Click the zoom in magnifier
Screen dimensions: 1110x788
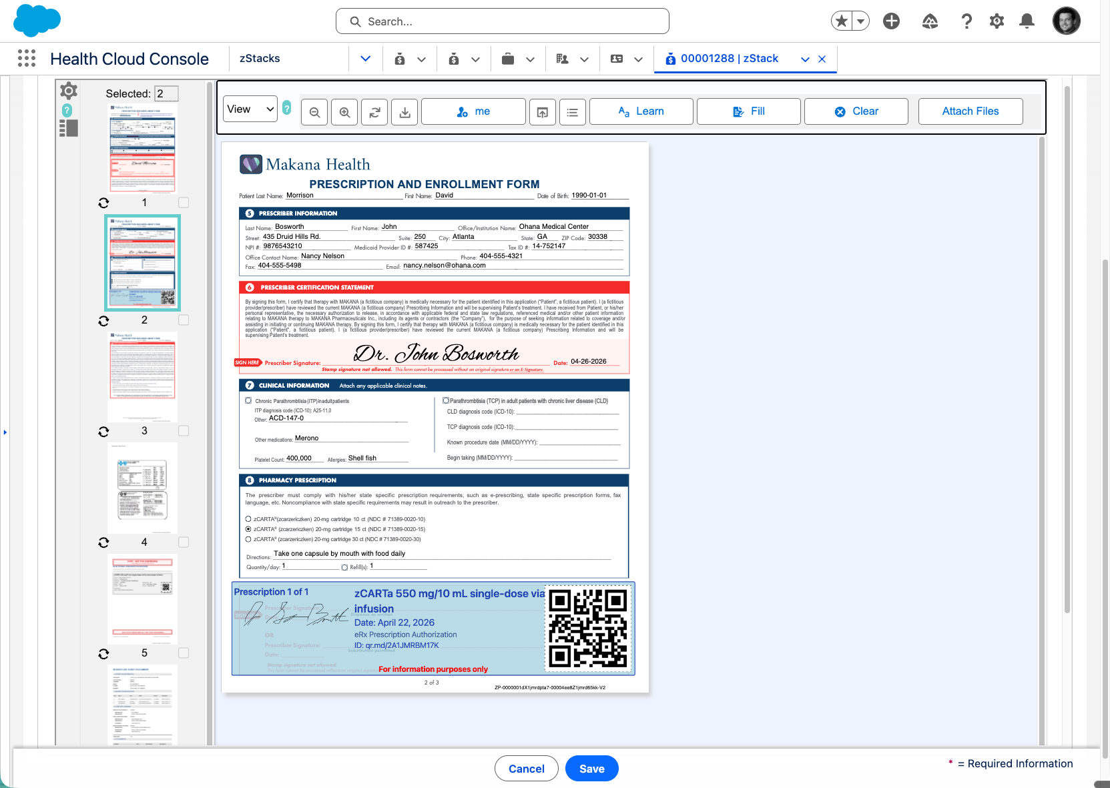344,112
